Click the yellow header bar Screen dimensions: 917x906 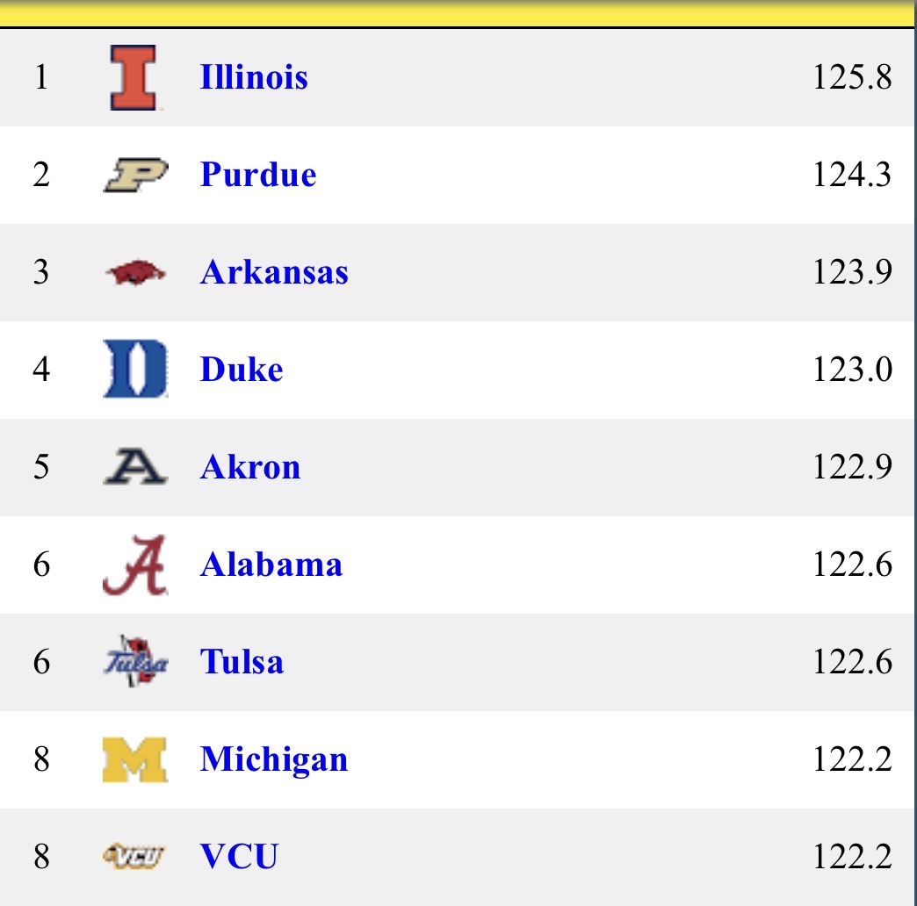[x=457, y=13]
